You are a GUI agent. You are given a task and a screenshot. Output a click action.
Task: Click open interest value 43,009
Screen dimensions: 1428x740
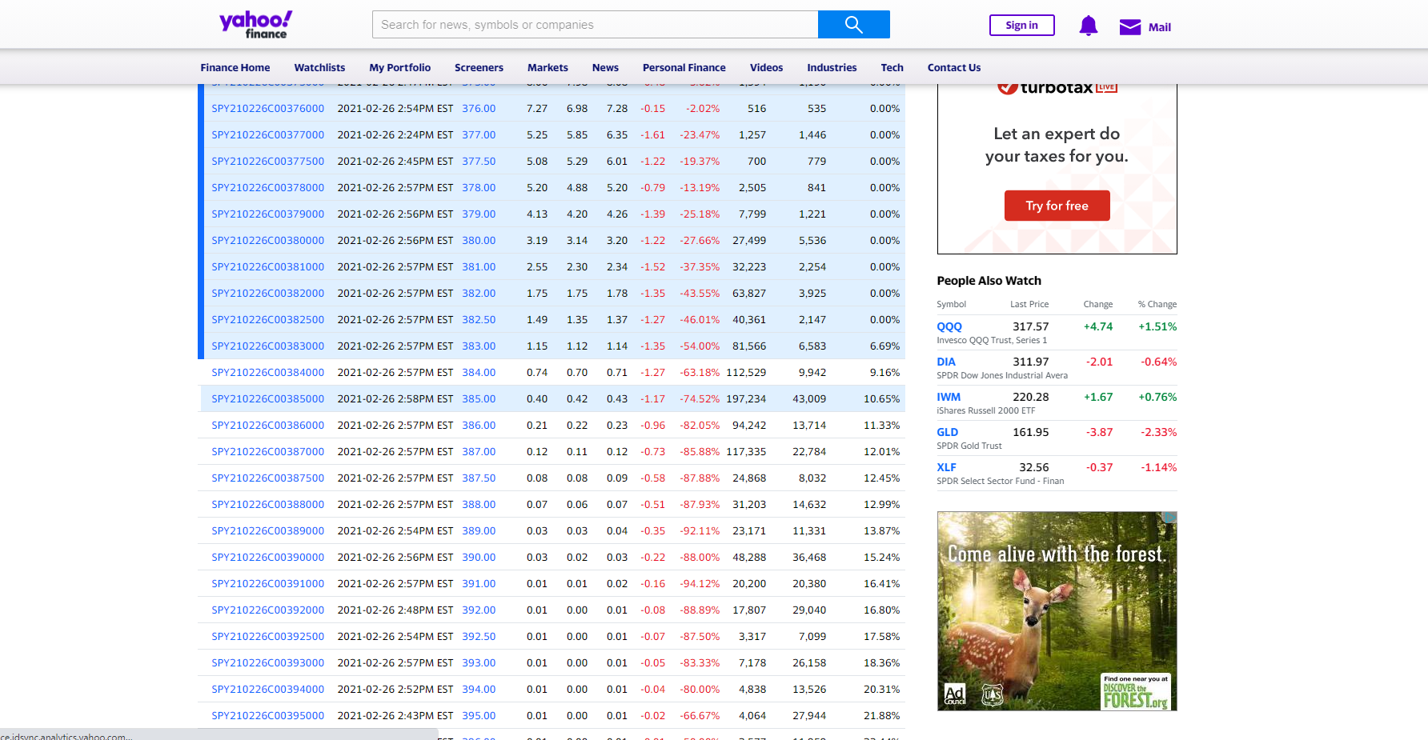809,399
